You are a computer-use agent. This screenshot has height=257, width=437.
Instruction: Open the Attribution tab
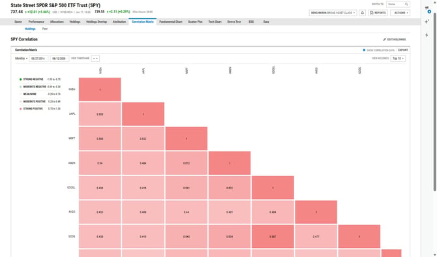point(119,22)
